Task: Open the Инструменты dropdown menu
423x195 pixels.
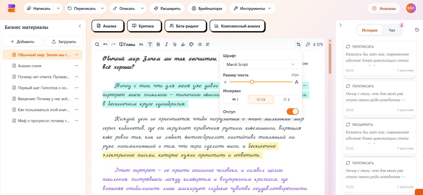Action: tap(252, 9)
